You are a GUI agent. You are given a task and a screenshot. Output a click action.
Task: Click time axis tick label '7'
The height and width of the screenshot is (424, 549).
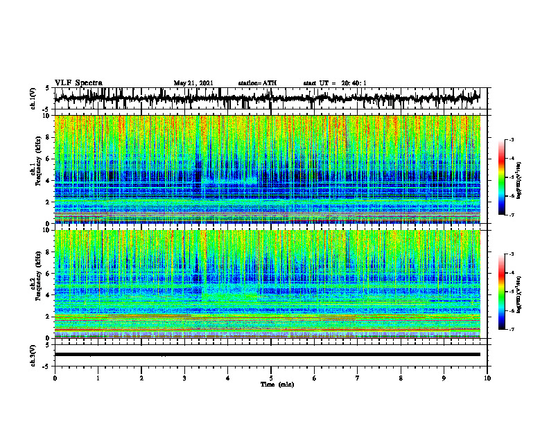358,378
